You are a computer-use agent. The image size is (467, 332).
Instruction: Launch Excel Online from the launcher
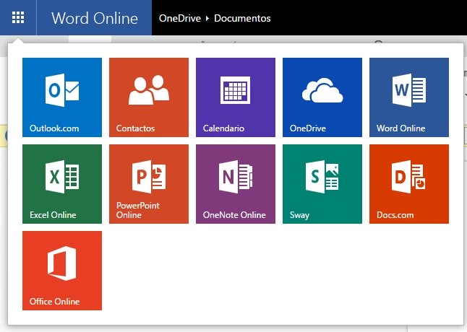(62, 184)
